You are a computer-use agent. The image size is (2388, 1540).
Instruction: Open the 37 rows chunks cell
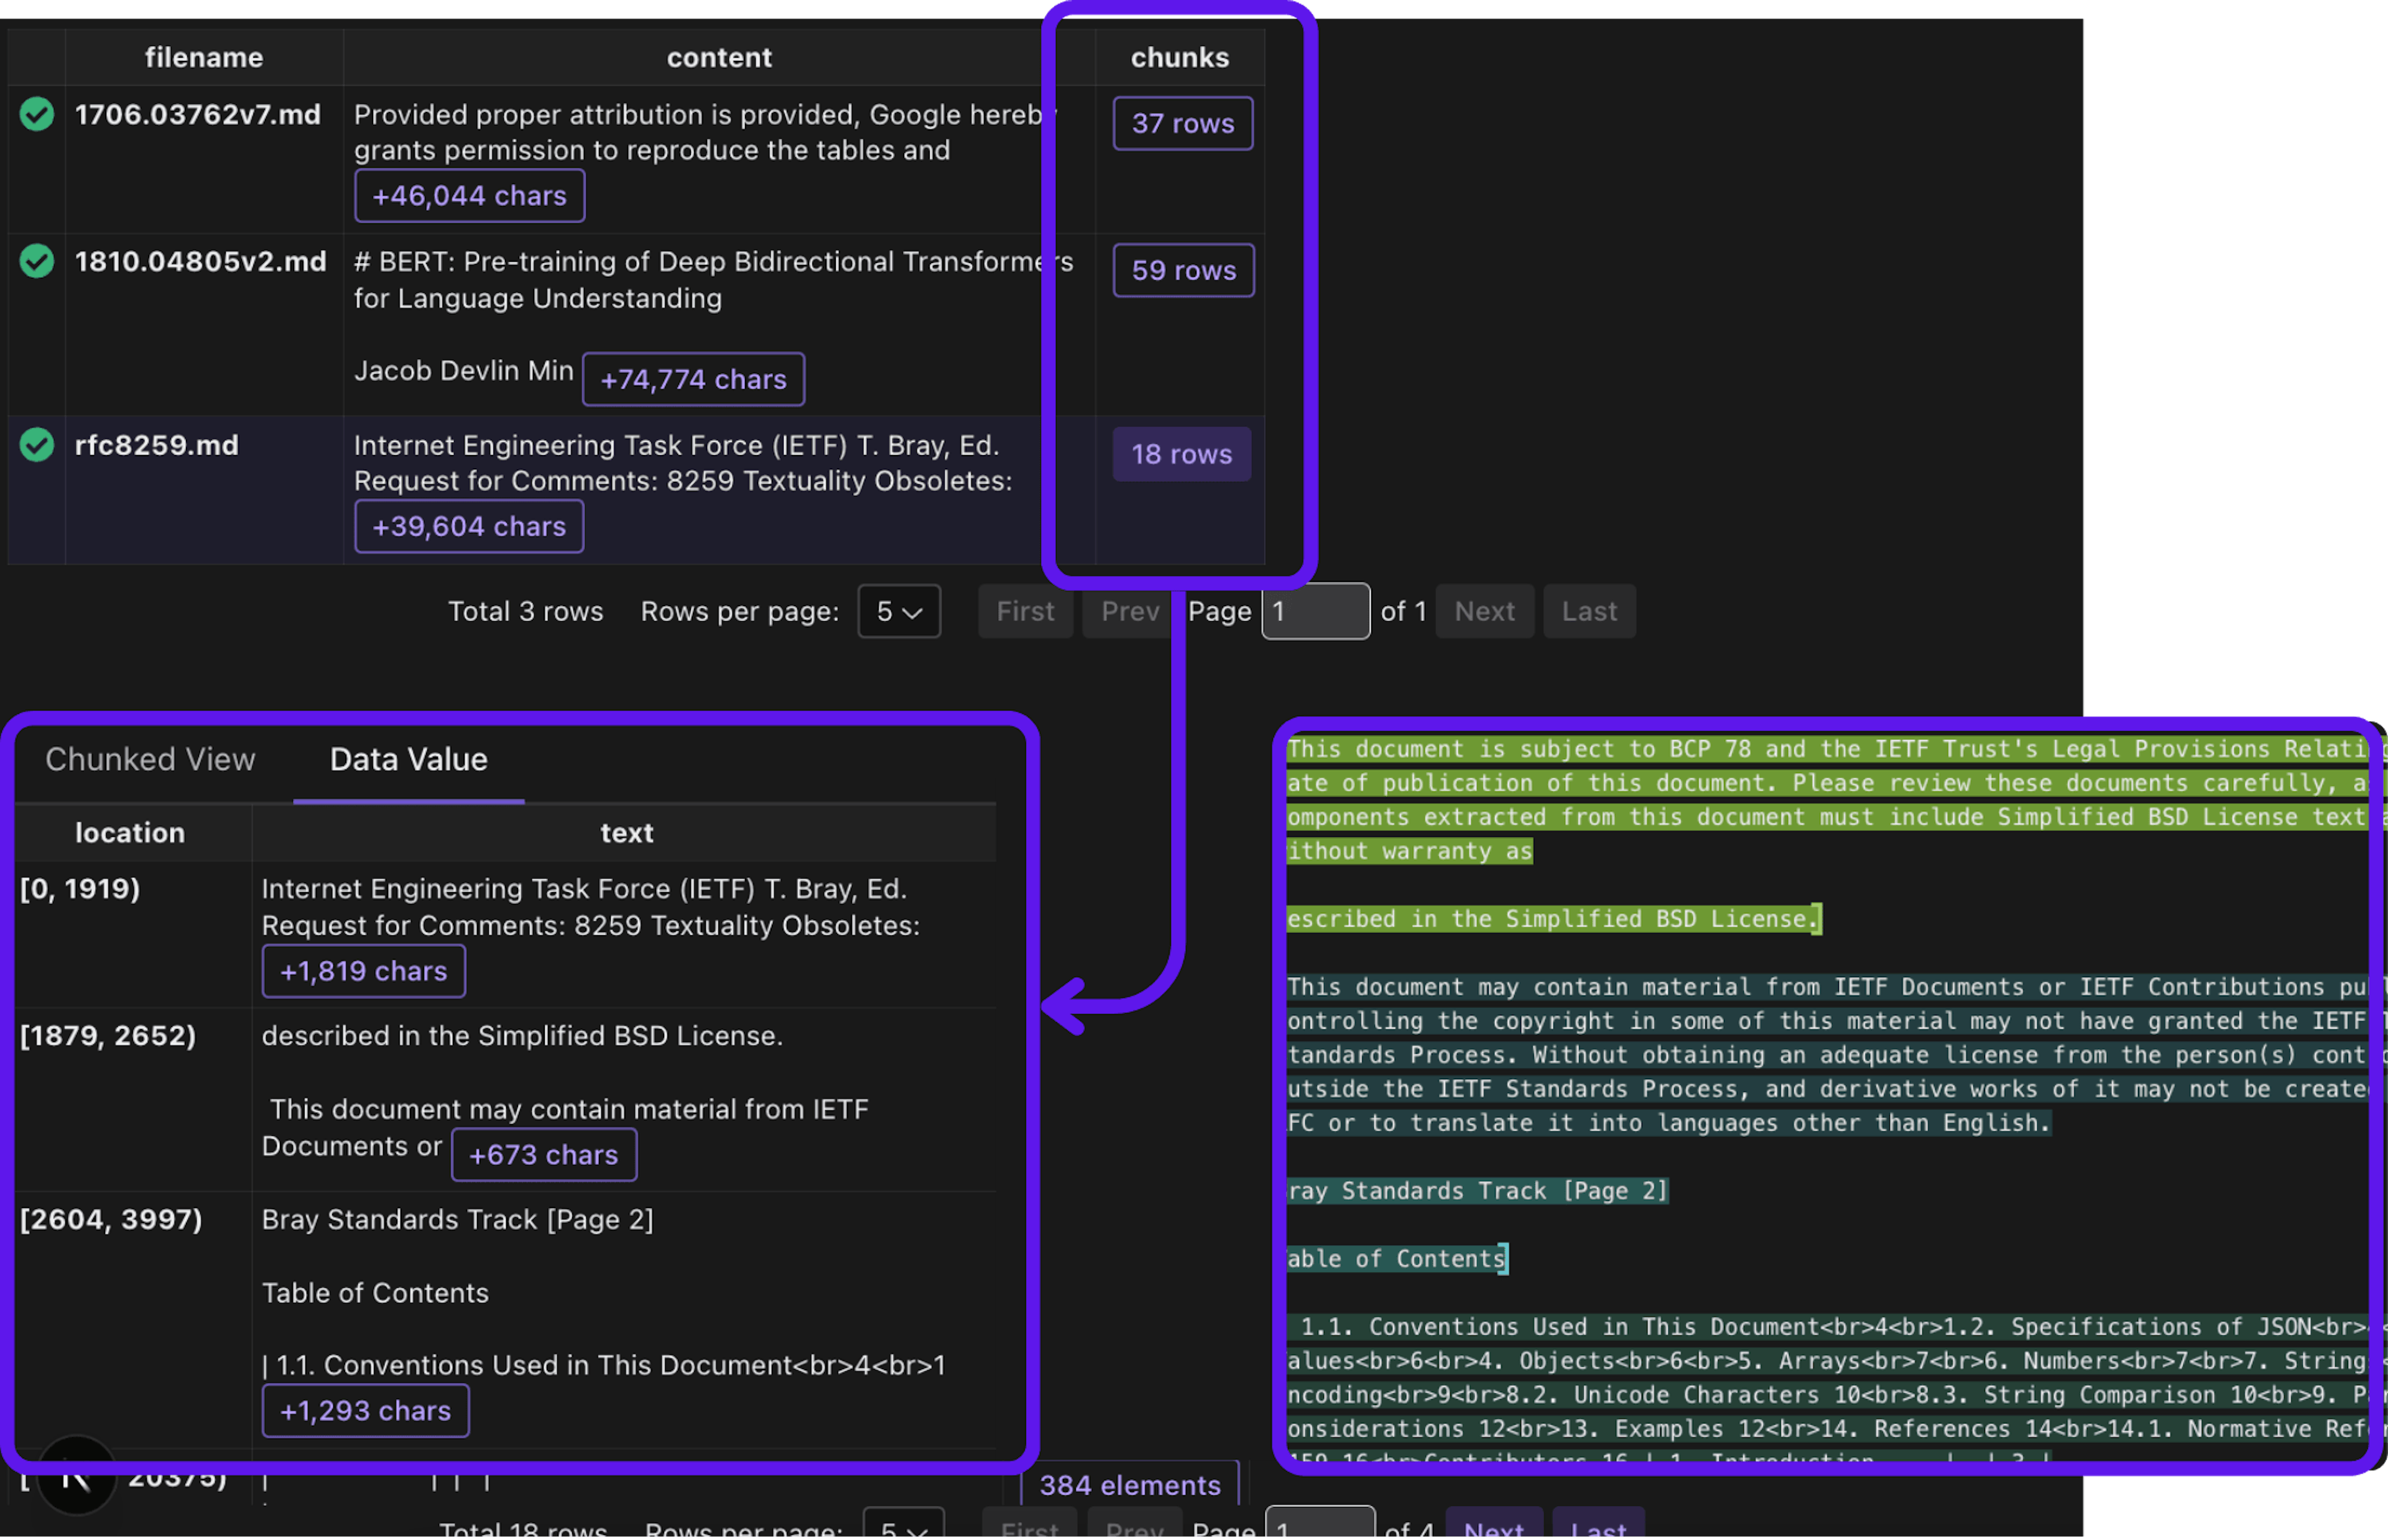pos(1182,124)
